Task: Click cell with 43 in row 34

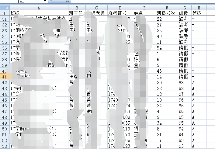Action: [167, 36]
